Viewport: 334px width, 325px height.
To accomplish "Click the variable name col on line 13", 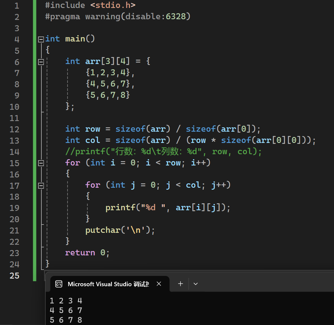I will [93, 140].
